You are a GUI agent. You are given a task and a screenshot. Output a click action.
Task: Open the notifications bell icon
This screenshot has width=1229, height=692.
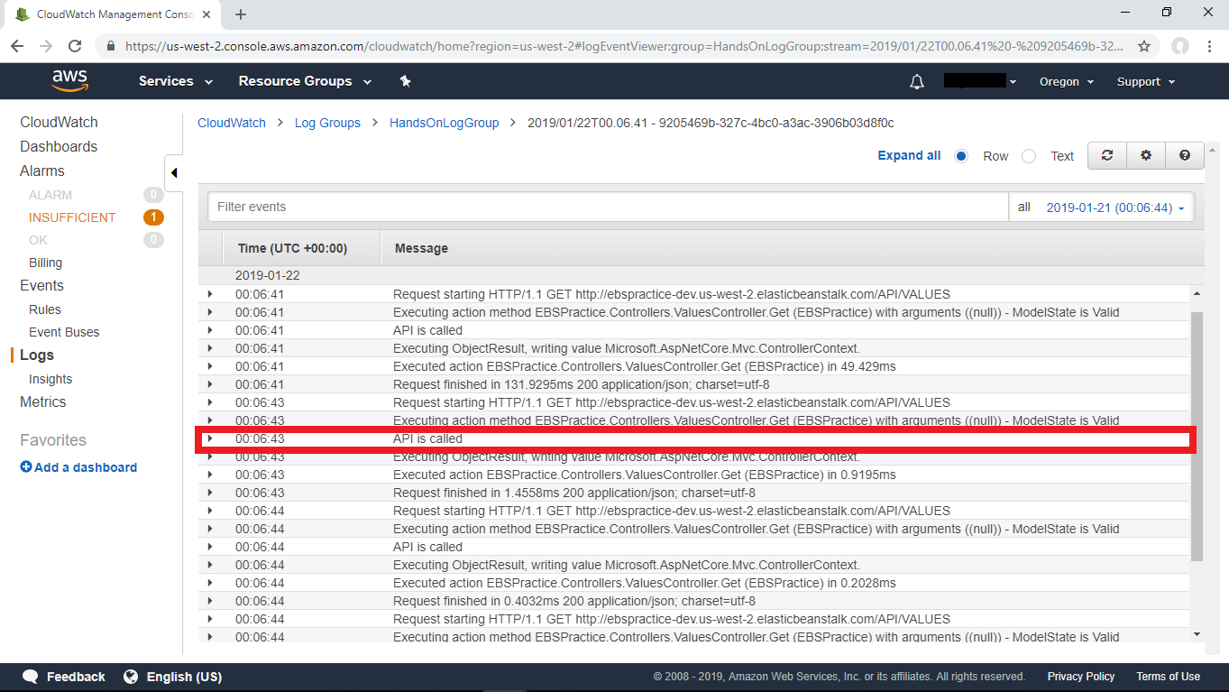click(916, 81)
